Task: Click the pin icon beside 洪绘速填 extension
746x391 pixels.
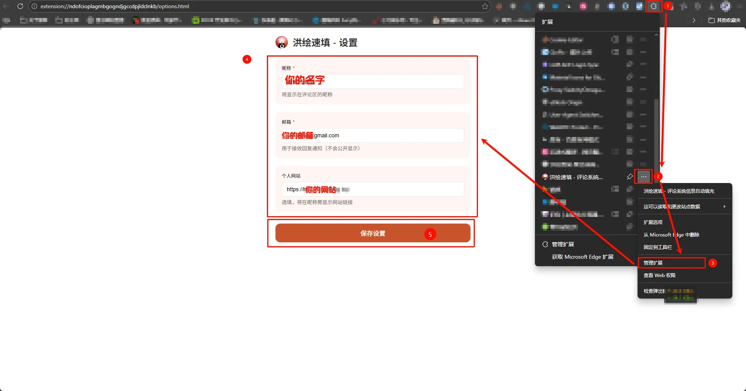Action: pyautogui.click(x=629, y=177)
